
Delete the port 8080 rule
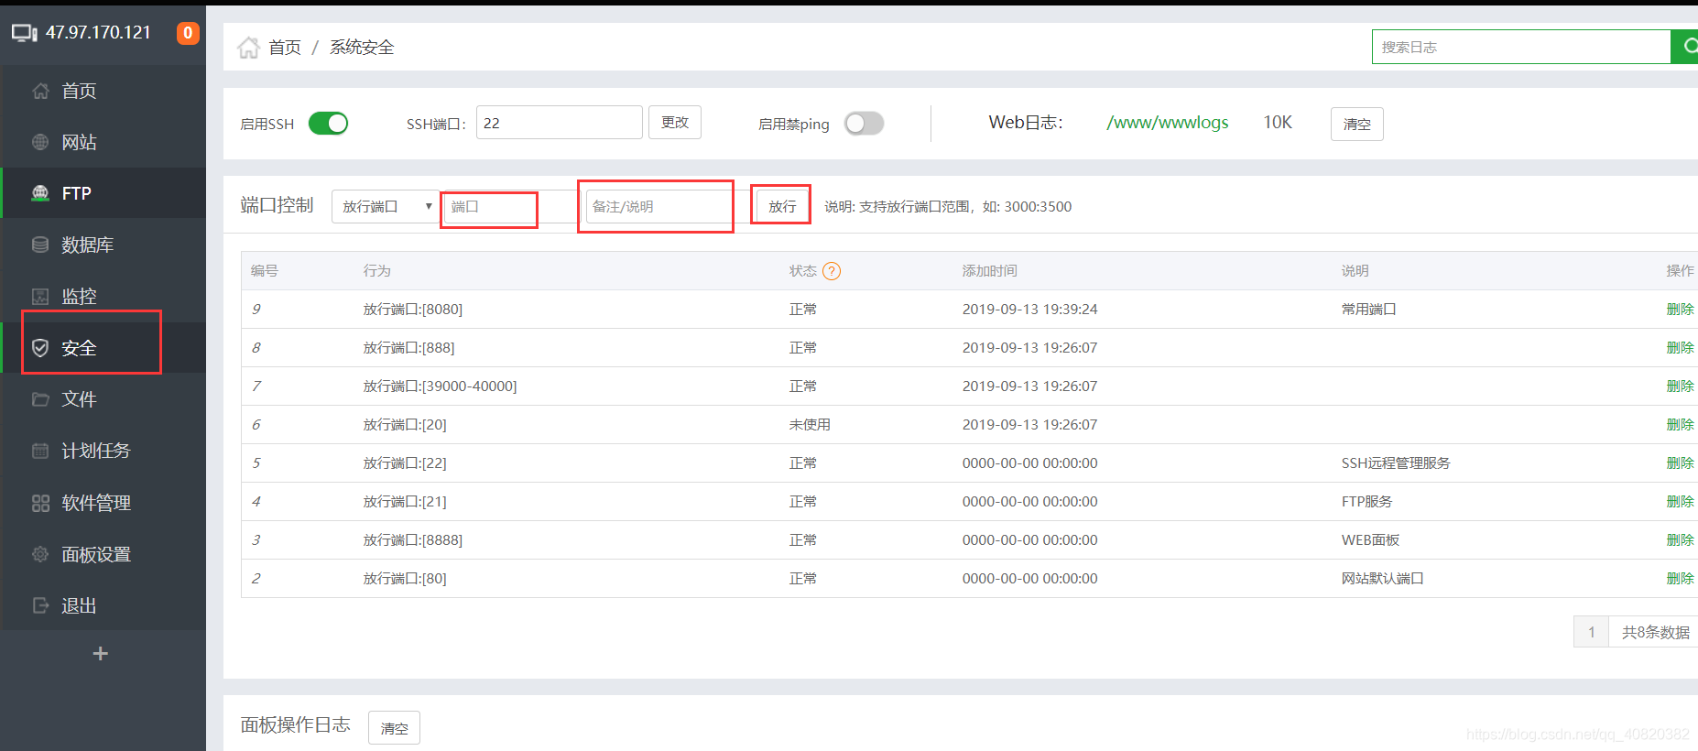coord(1680,310)
